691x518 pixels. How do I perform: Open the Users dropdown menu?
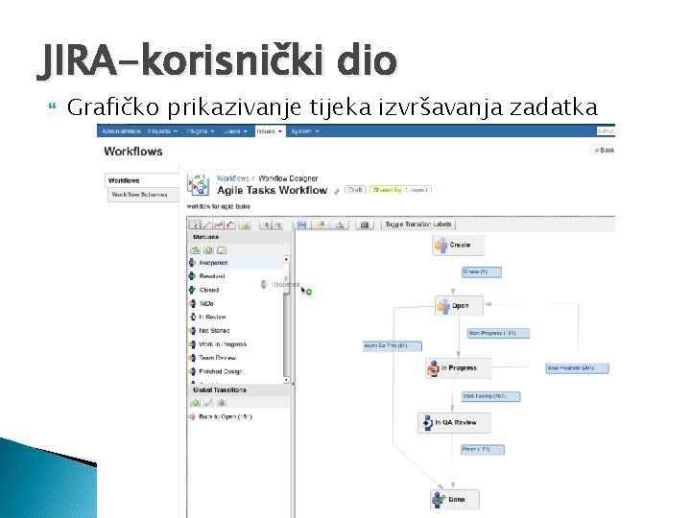point(235,131)
